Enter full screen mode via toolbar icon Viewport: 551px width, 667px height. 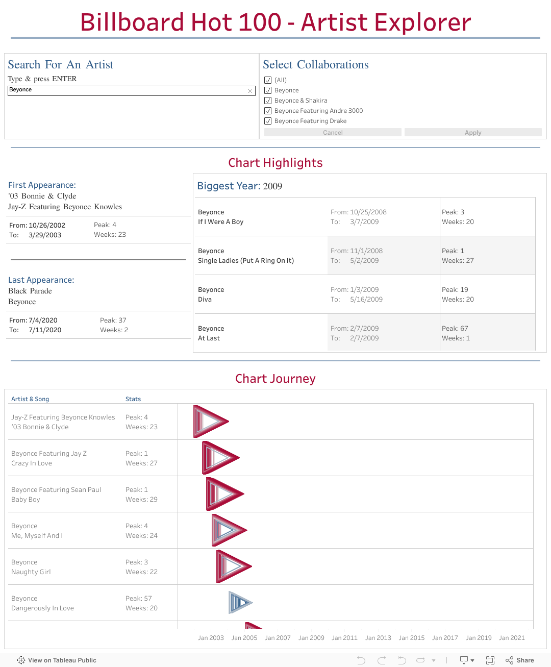click(490, 660)
